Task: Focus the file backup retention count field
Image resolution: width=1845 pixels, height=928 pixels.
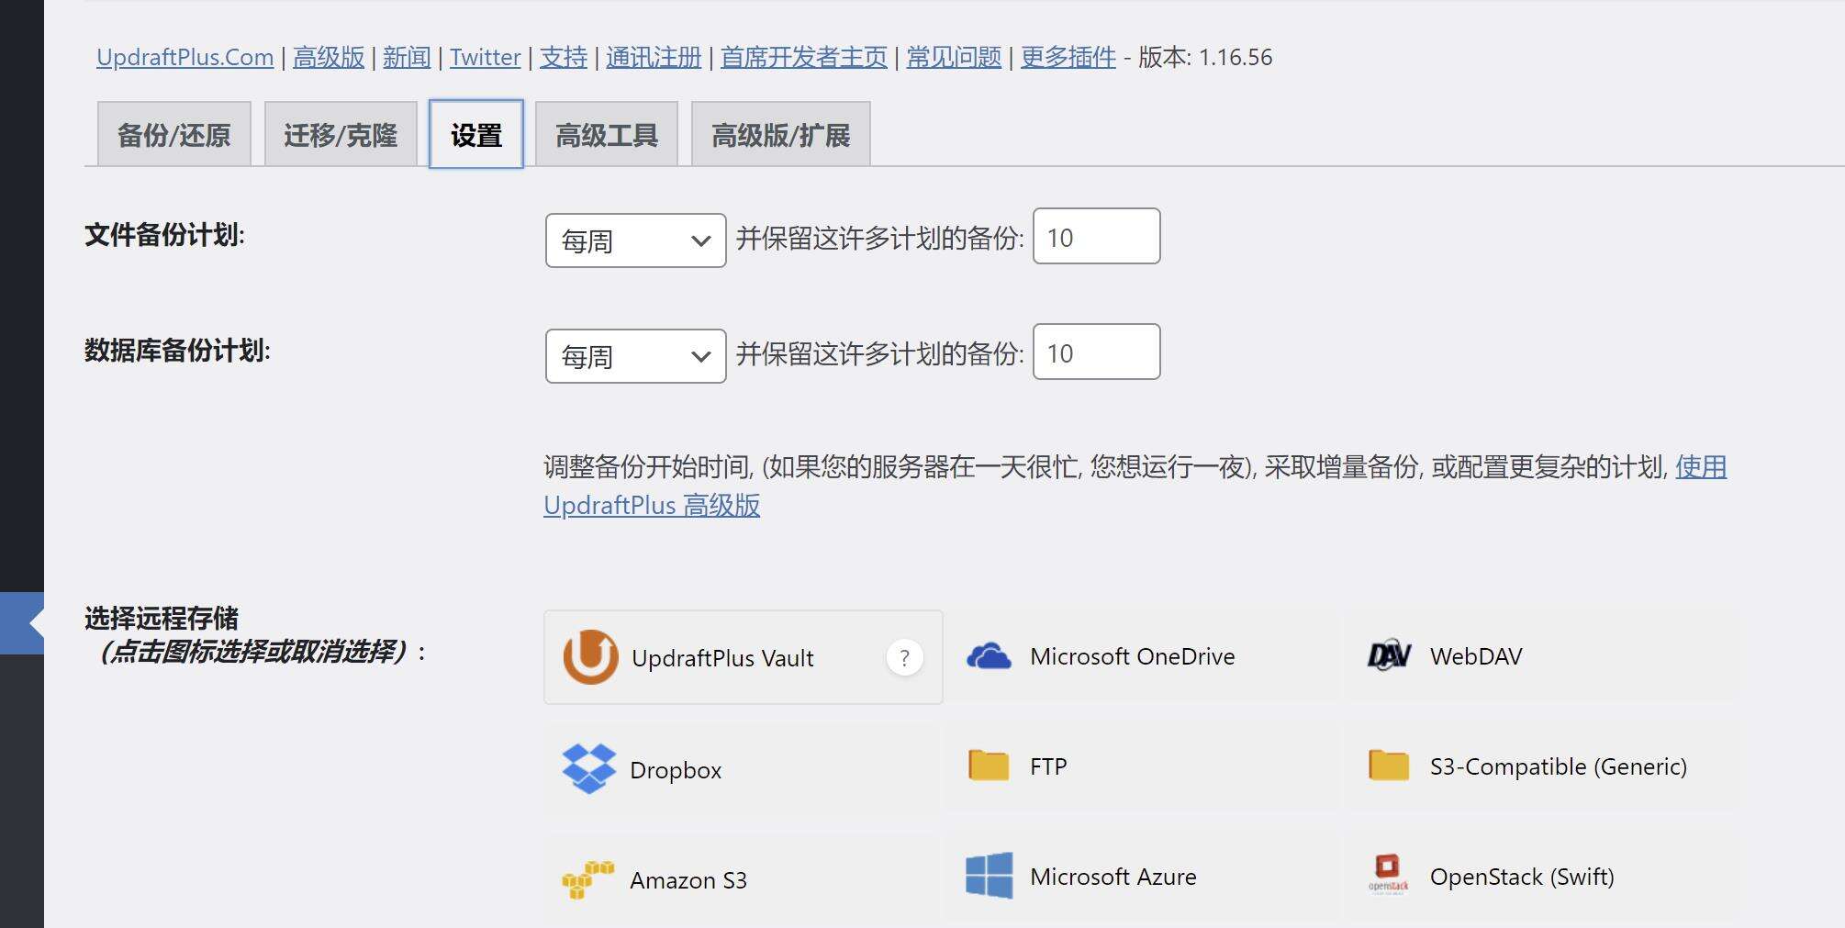Action: (1096, 237)
